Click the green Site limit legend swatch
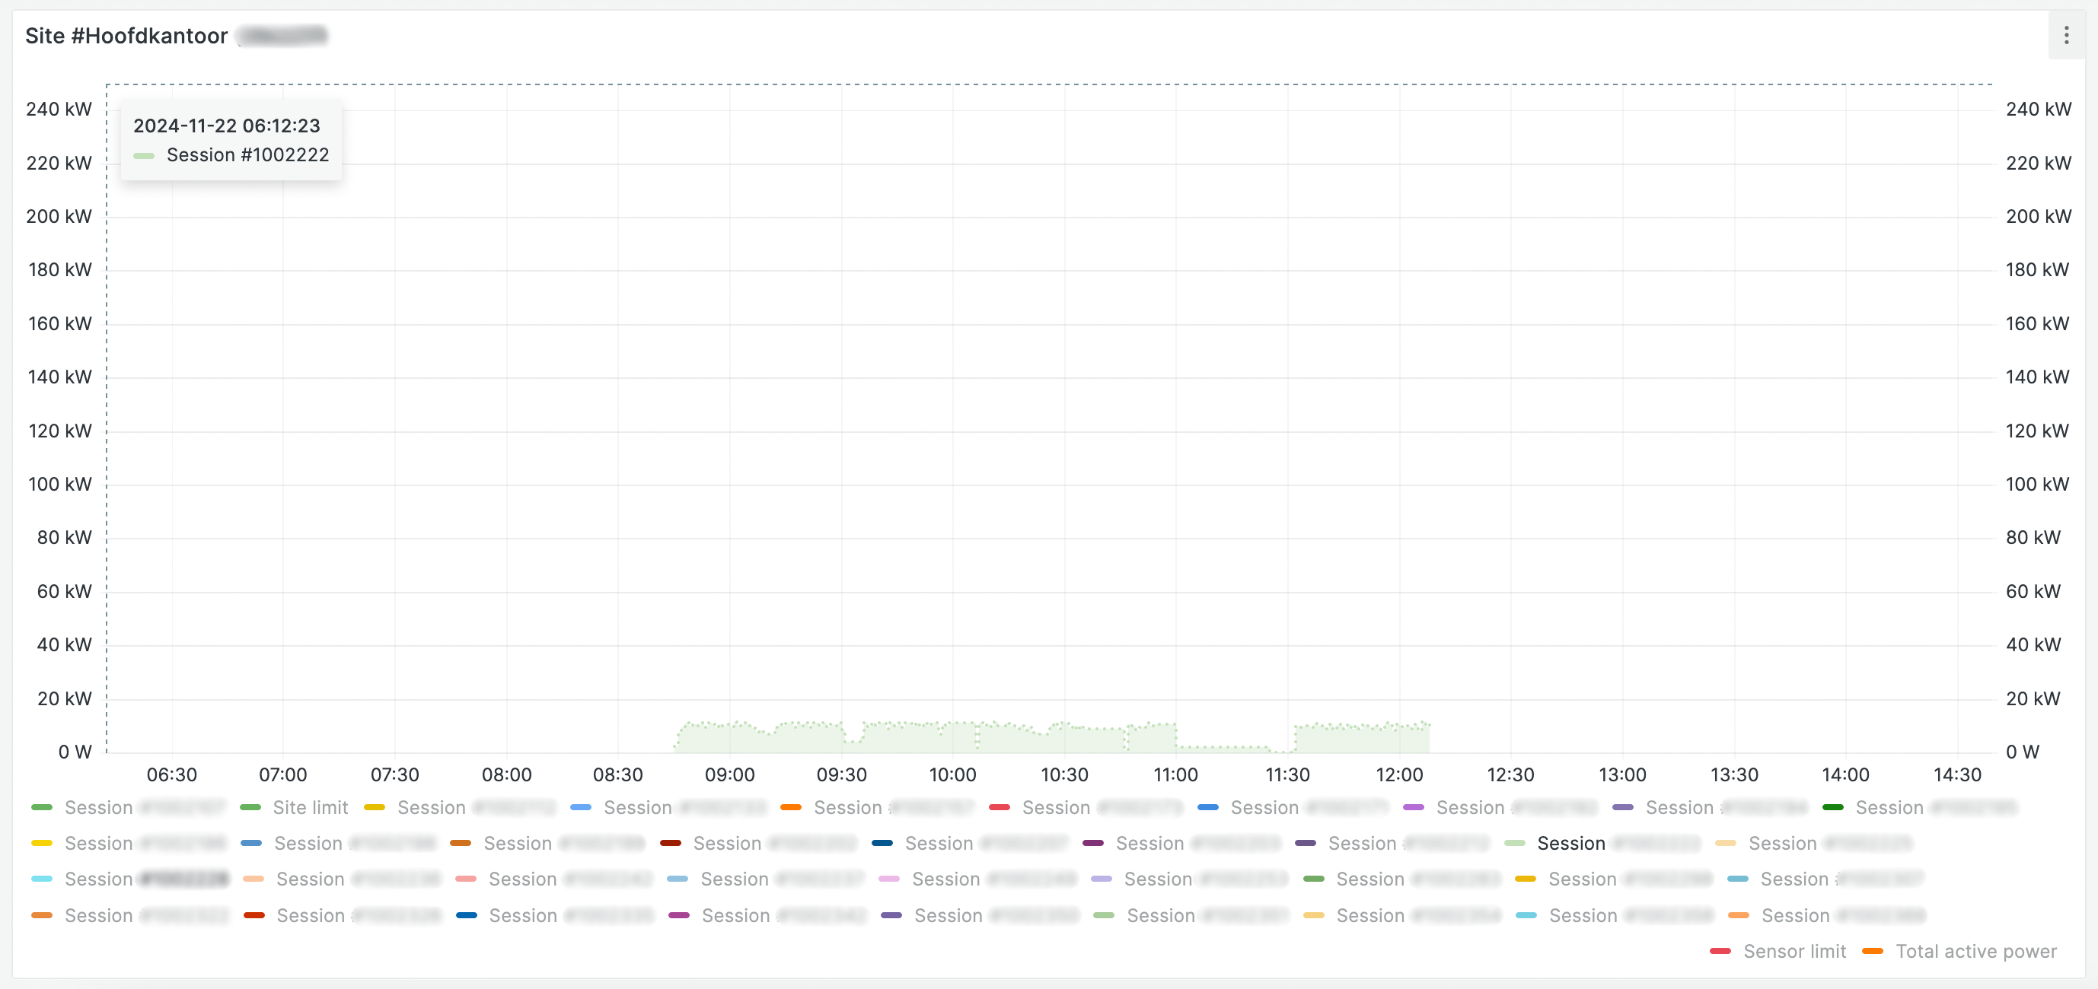 [x=251, y=807]
